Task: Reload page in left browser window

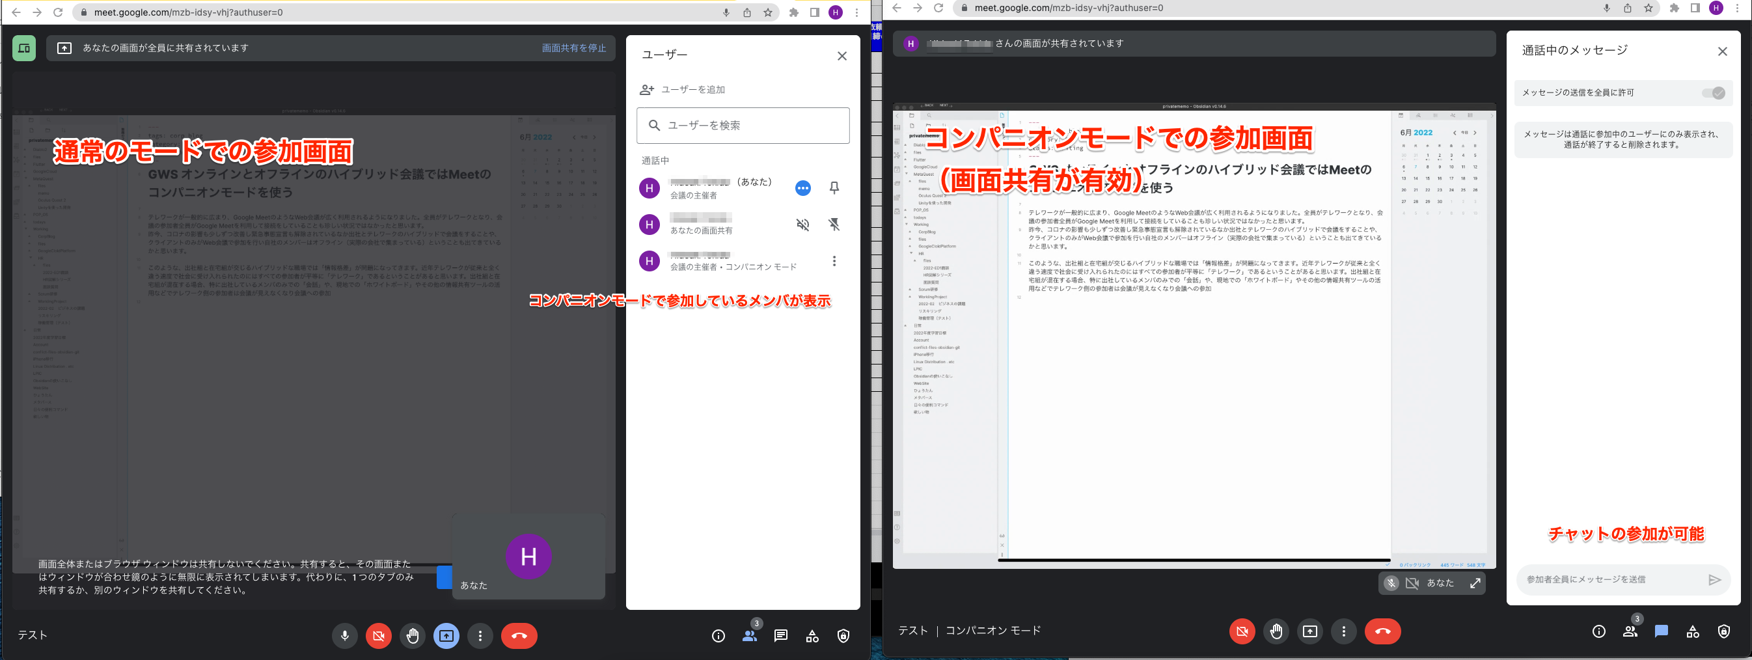Action: pyautogui.click(x=58, y=12)
